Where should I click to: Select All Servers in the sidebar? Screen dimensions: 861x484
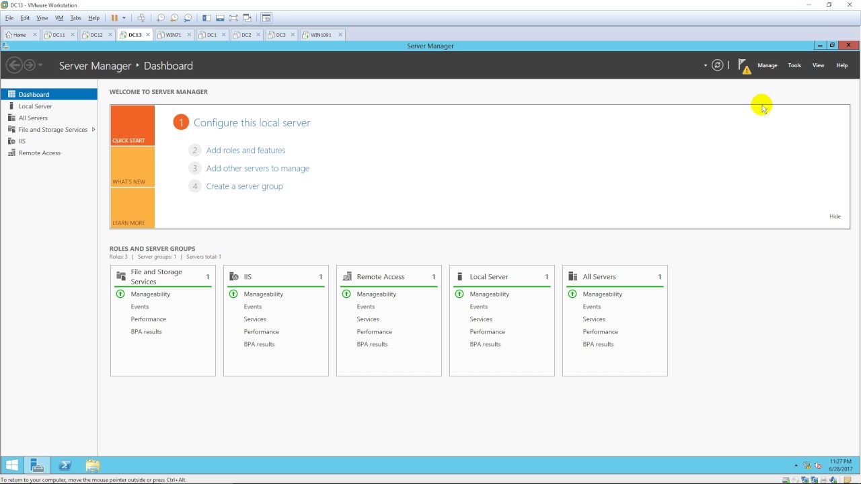click(49, 118)
